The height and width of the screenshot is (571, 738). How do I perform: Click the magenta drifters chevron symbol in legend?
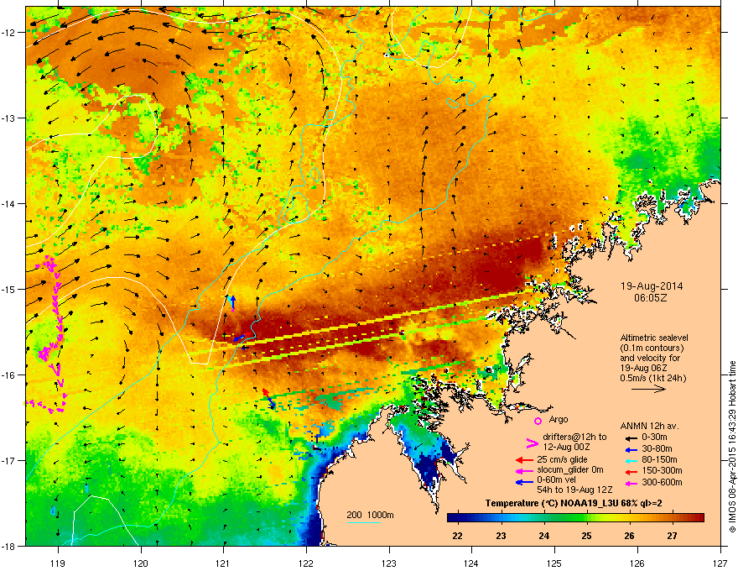tap(532, 443)
